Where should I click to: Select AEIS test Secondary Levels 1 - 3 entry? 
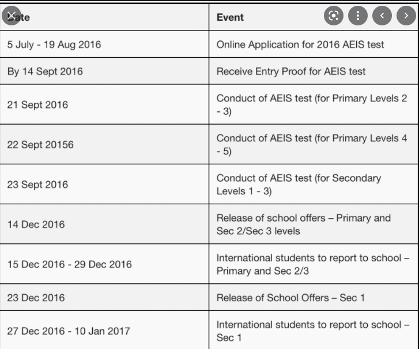coord(299,184)
